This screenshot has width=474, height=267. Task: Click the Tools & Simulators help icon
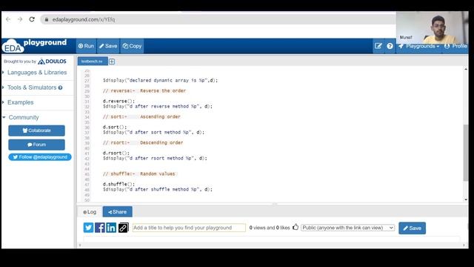coord(61,88)
